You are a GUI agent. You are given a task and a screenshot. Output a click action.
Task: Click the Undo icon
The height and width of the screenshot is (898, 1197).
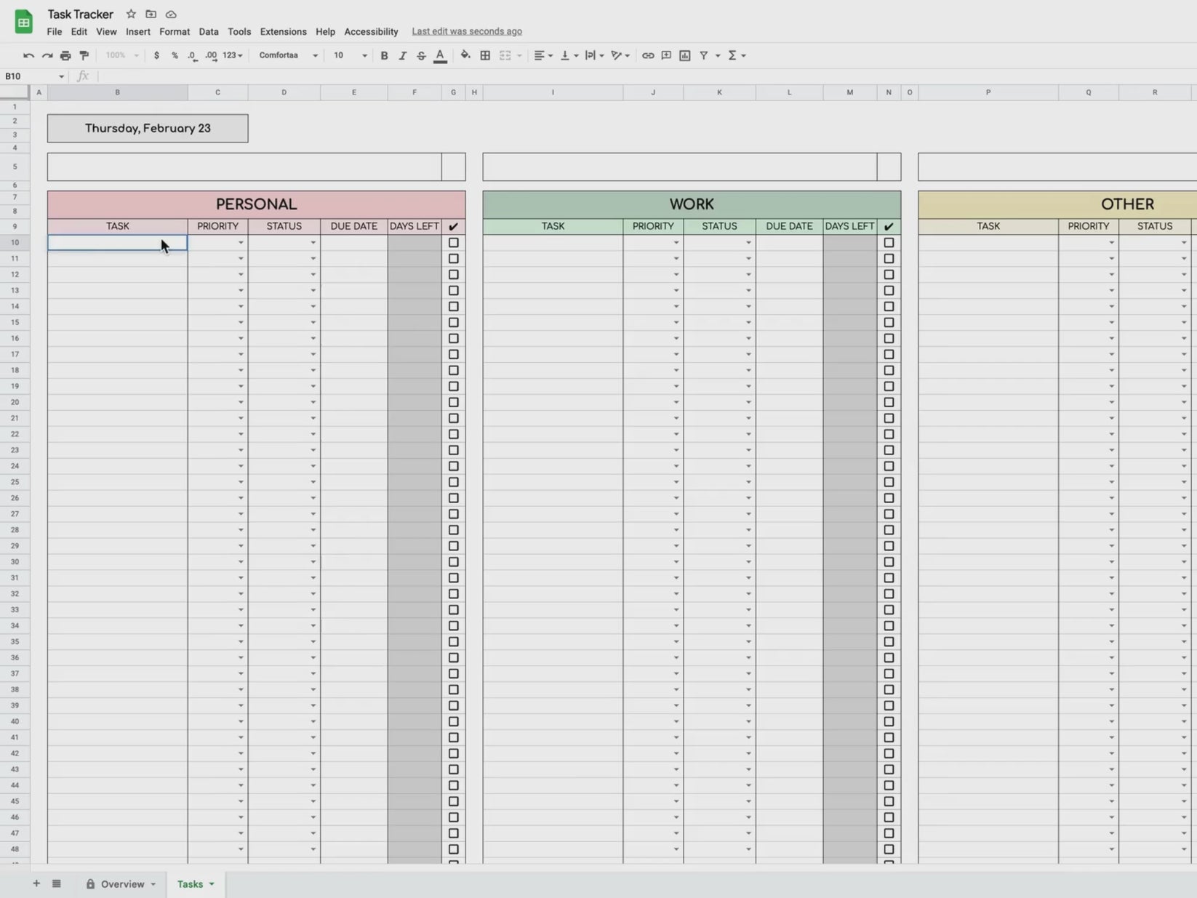28,55
